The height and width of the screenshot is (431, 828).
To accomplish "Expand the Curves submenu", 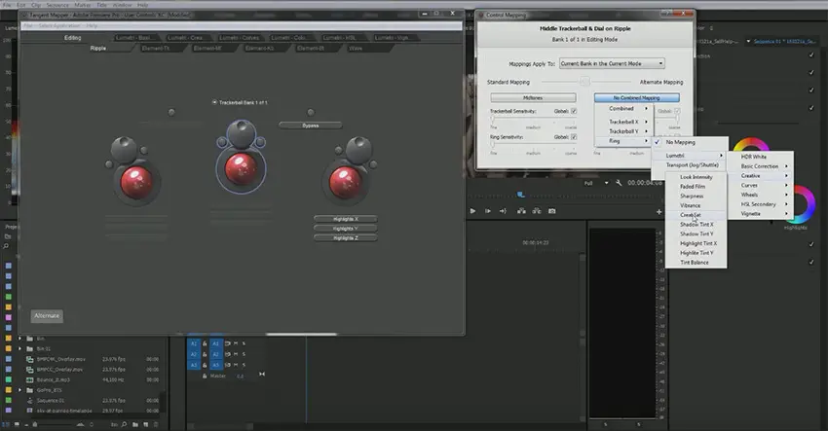I will [x=761, y=185].
